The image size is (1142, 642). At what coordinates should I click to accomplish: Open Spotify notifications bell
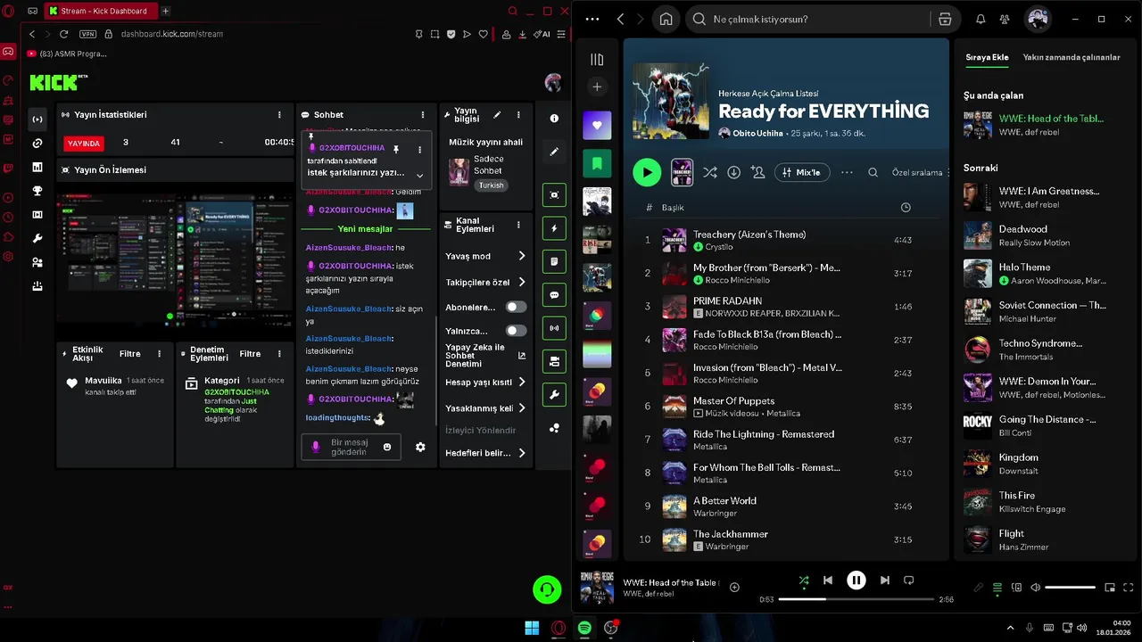click(x=981, y=19)
